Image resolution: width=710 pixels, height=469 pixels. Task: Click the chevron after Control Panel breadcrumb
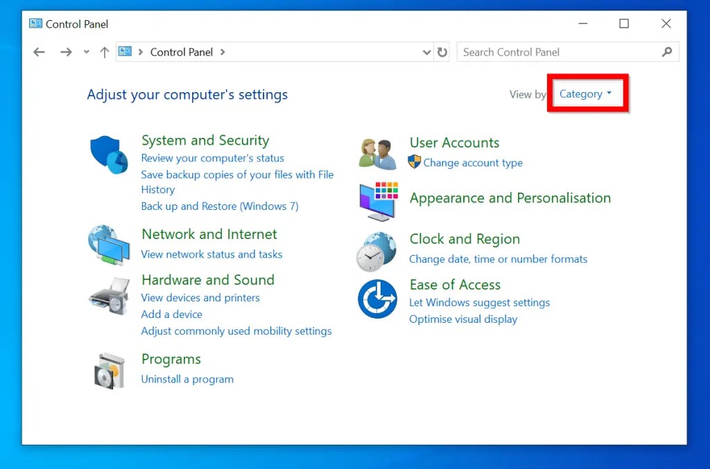click(x=222, y=52)
